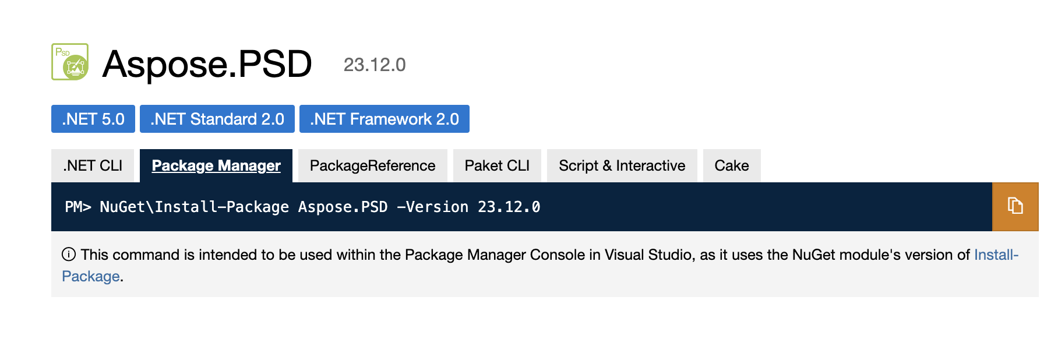Switch to the .NET CLI tab

(x=93, y=166)
